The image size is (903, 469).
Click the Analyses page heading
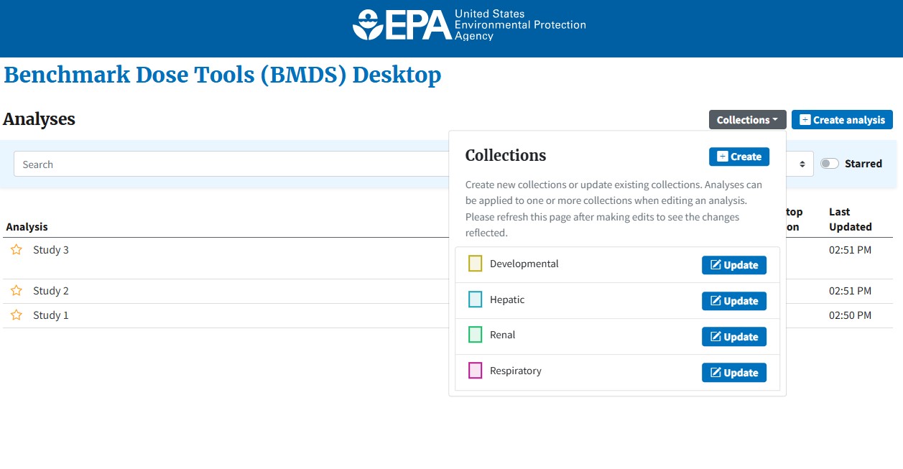pyautogui.click(x=40, y=119)
